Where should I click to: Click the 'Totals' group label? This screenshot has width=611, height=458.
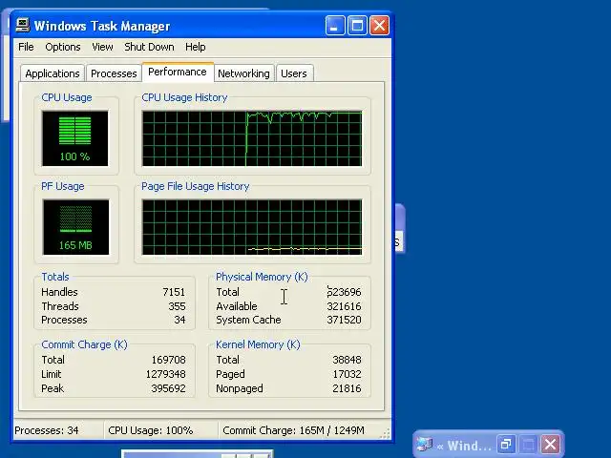[x=55, y=277]
